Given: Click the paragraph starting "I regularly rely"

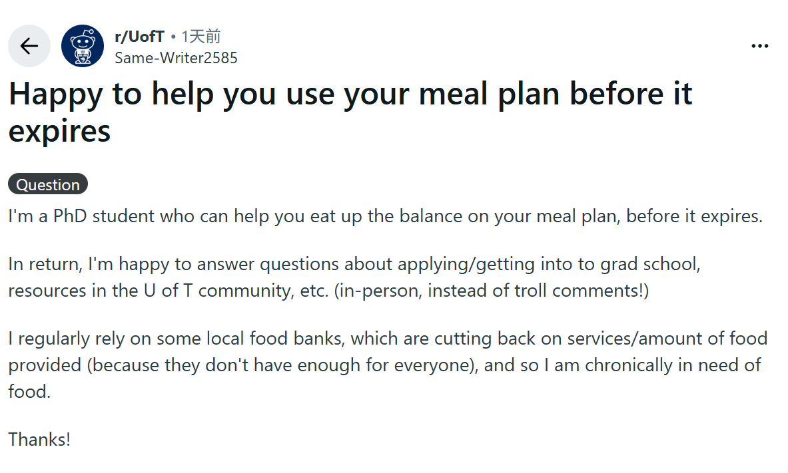Looking at the screenshot, I should (x=387, y=365).
